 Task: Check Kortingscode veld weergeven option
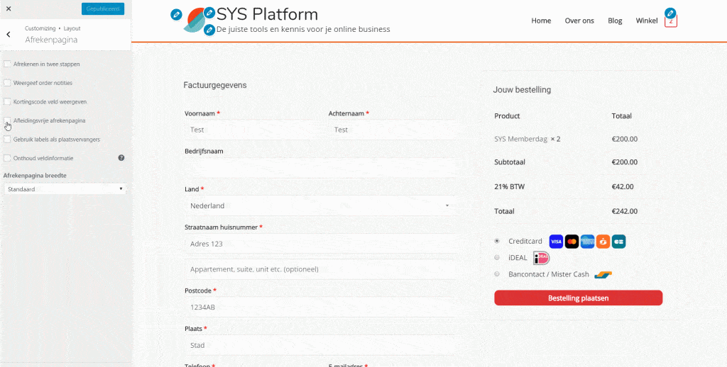point(7,101)
